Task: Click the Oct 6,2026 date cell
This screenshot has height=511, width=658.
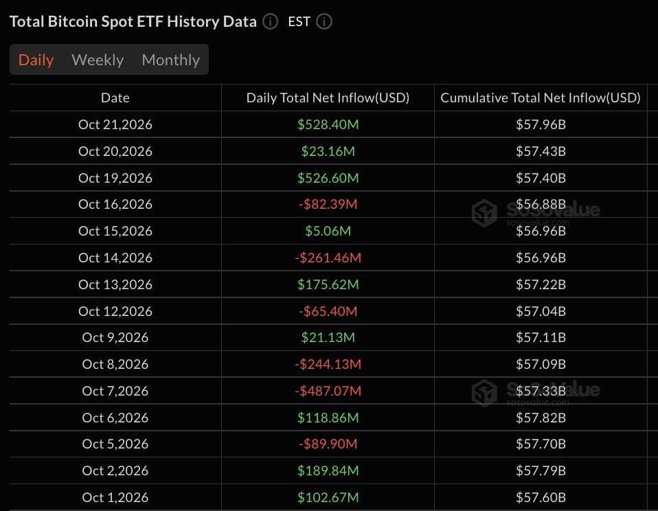Action: (x=115, y=418)
